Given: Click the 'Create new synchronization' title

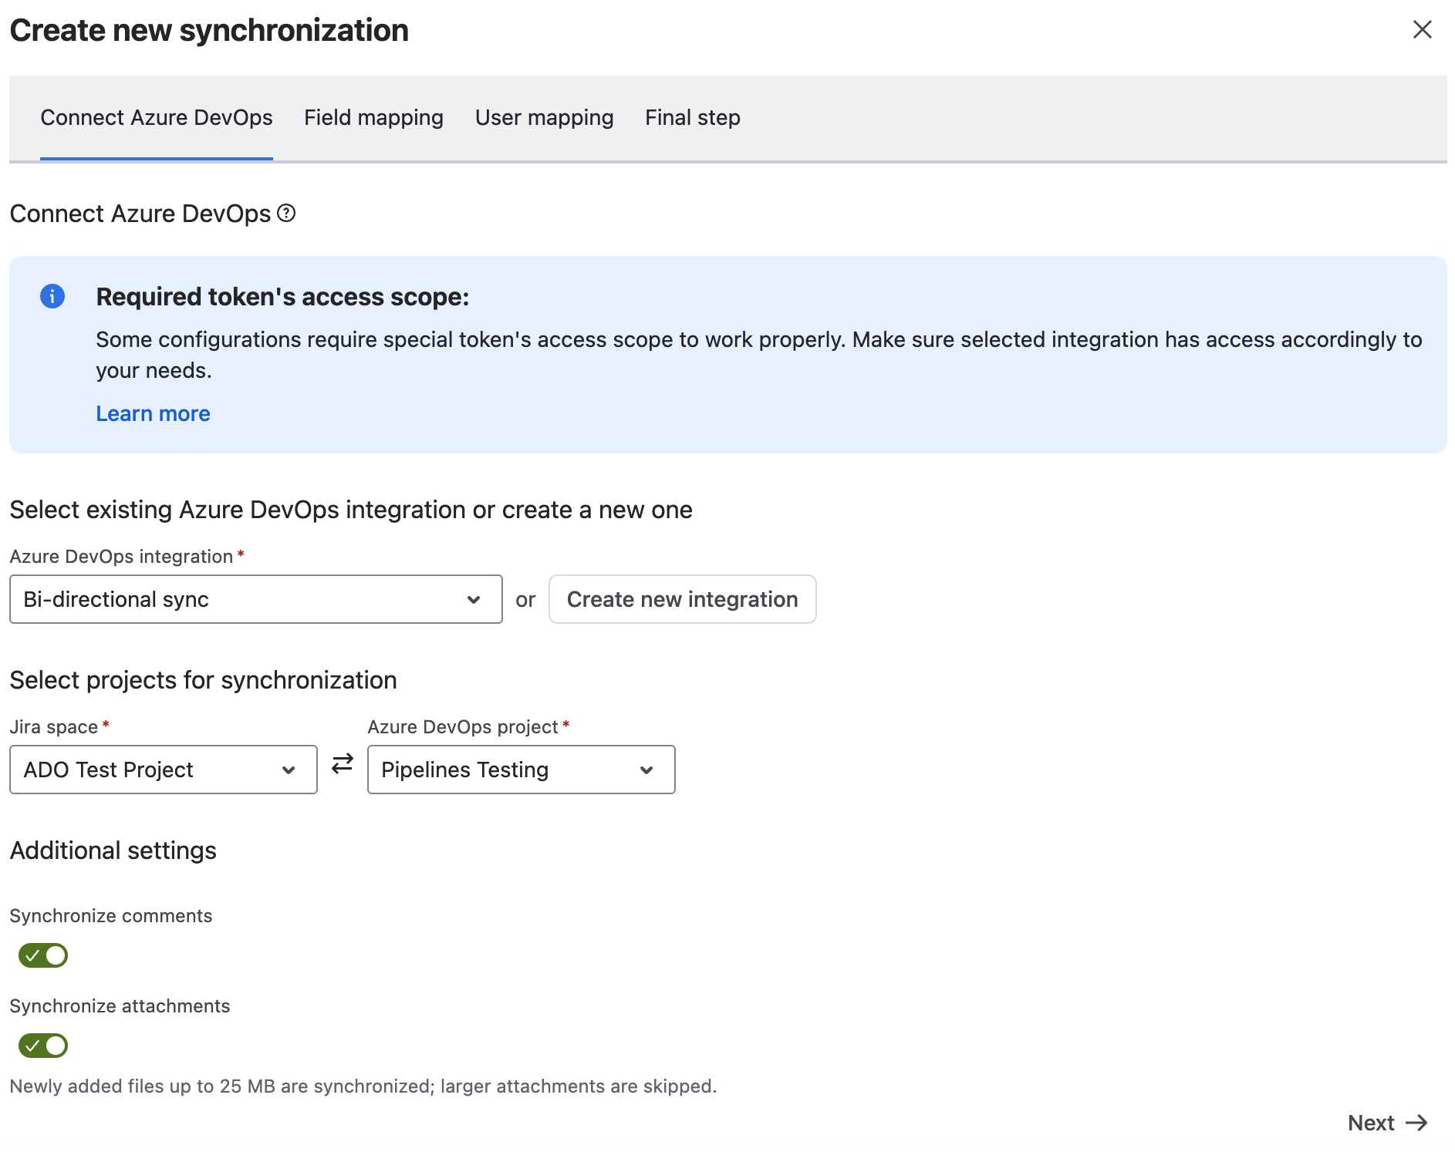Looking at the screenshot, I should 209,30.
